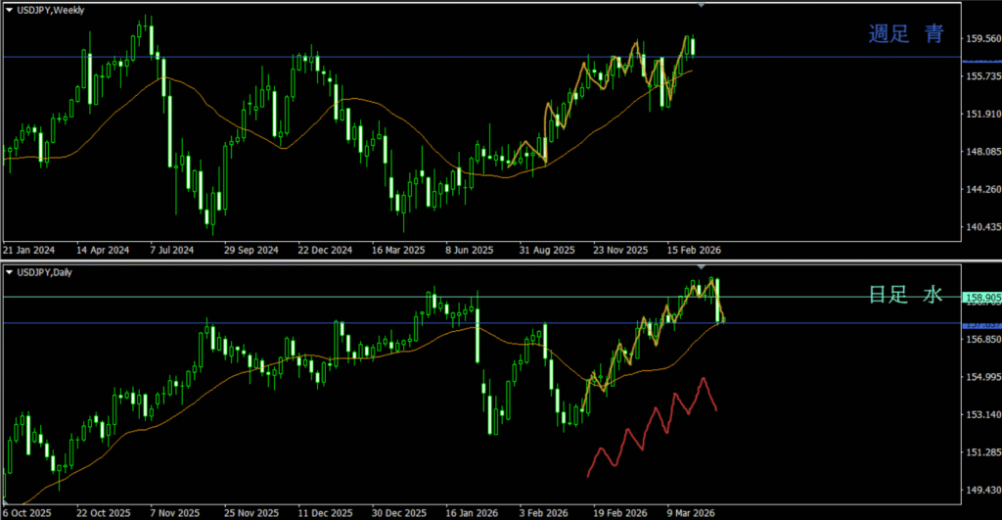The height and width of the screenshot is (520, 1002).
Task: Click the 153.140 price on daily axis
Action: coord(981,415)
